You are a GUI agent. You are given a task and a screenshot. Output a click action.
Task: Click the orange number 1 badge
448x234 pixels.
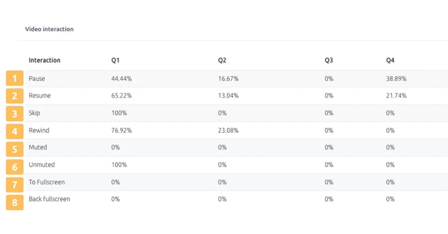[x=14, y=78]
